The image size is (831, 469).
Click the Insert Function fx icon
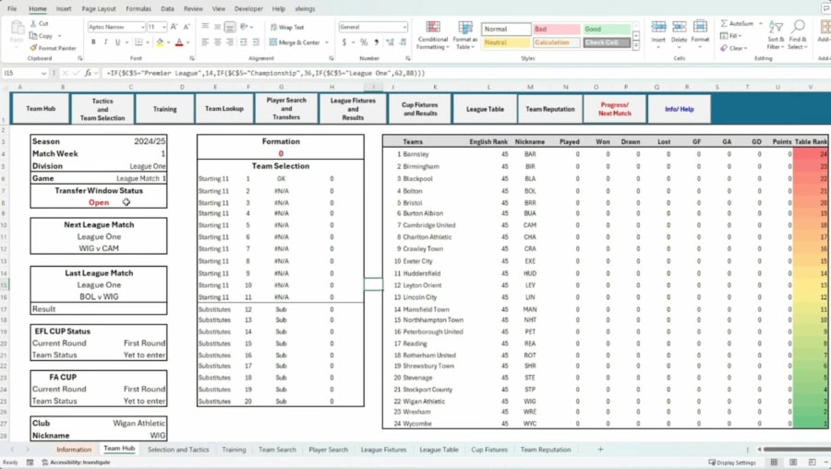tap(89, 72)
